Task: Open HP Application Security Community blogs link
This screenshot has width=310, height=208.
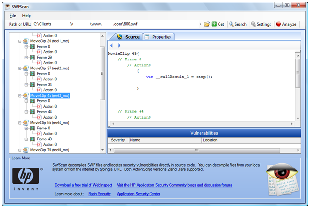Action: [175, 185]
